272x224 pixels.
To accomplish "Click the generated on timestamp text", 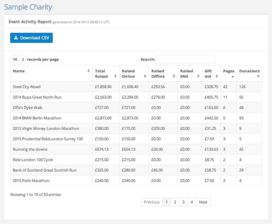I will tap(81, 22).
